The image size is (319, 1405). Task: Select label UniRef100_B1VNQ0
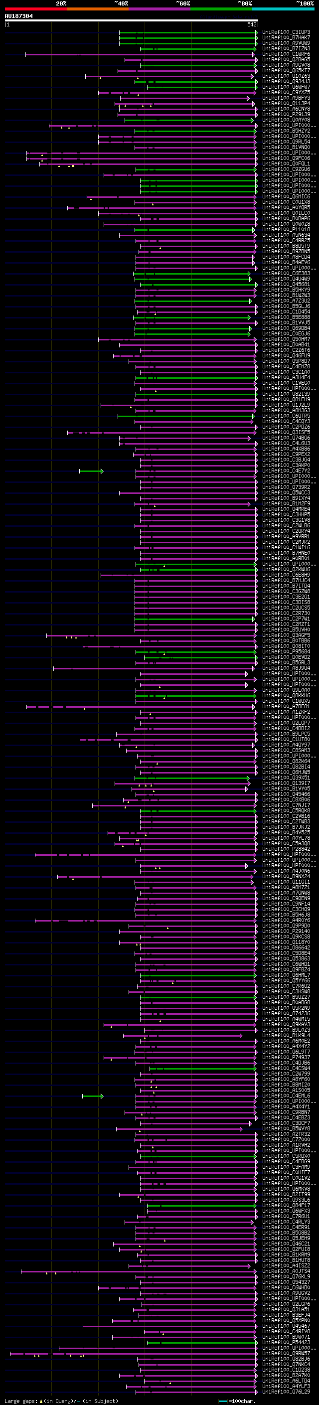286,147
